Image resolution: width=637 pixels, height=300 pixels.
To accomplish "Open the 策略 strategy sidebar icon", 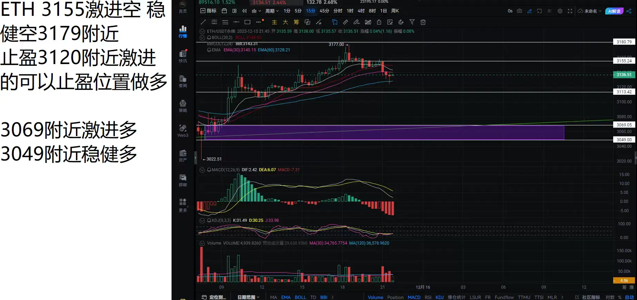I will click(x=183, y=106).
